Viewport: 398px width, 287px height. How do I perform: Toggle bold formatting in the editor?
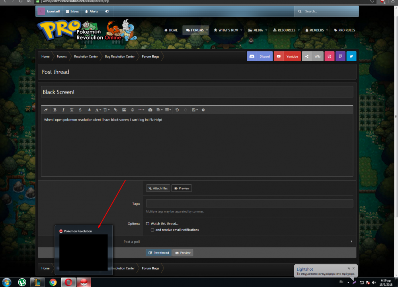click(x=55, y=110)
